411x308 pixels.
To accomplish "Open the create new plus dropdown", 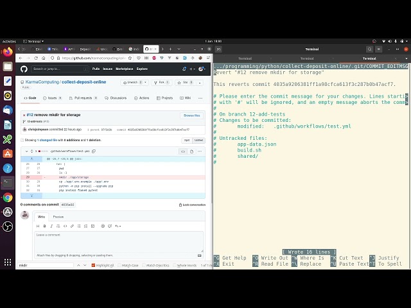I will (192, 69).
